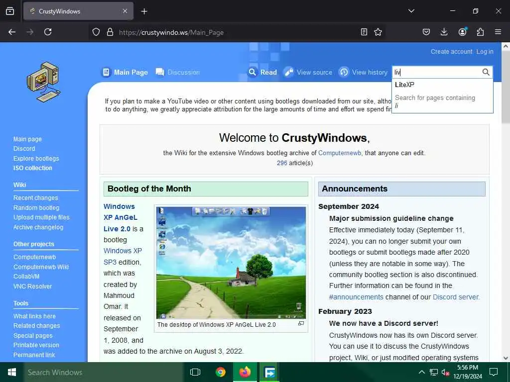
Task: Open a new browser tab
Action: tap(144, 11)
